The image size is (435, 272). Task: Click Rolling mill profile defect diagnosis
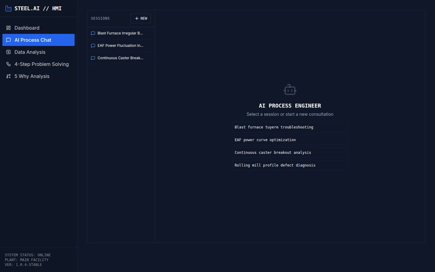[289, 165]
